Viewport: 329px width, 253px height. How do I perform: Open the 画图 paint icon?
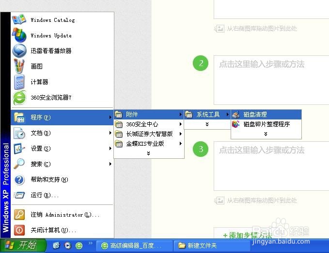(x=19, y=66)
